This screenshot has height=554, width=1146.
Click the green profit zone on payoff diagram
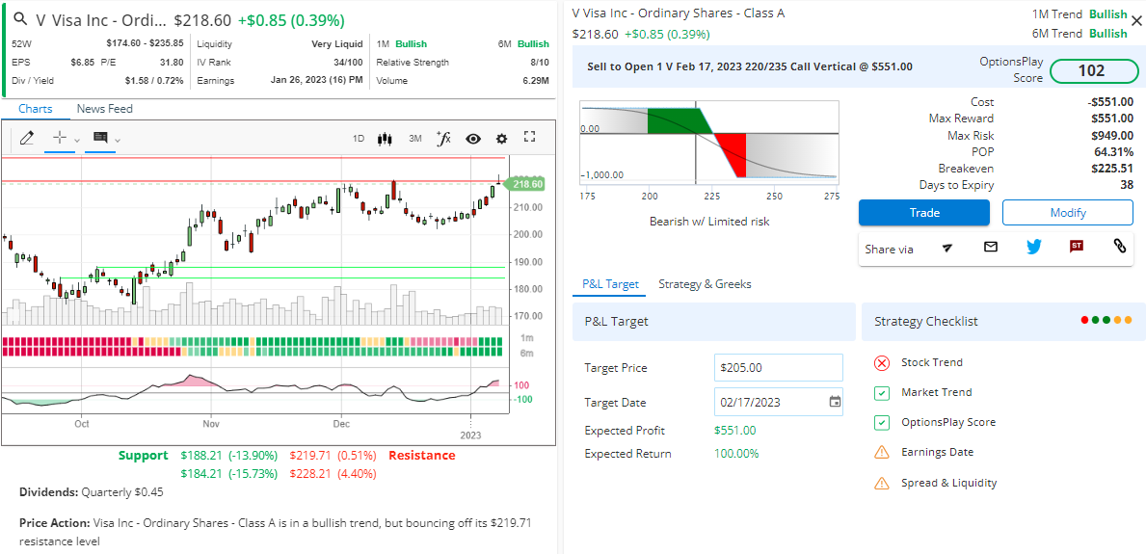[679, 120]
